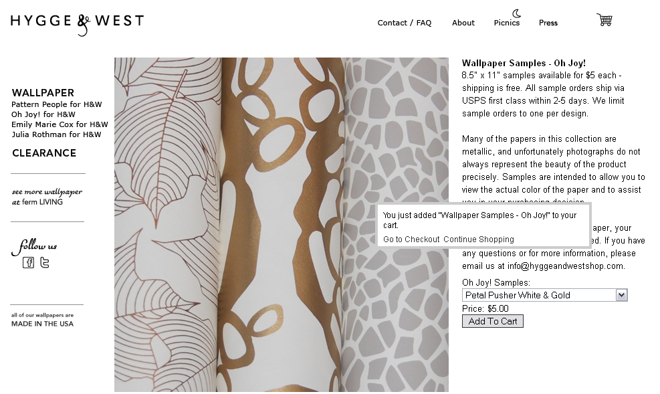Follow the see more wallpaper at ferm LIVING link
This screenshot has width=660, height=394.
click(x=47, y=197)
